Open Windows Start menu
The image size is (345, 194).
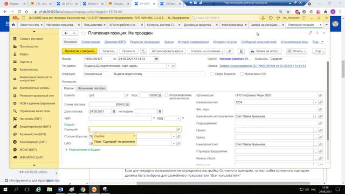coord(5,189)
